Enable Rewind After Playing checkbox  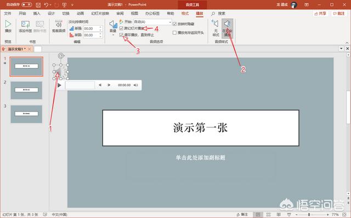coord(174,33)
